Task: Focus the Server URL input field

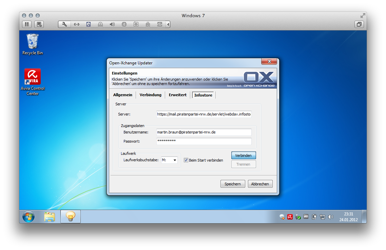Action: [204, 114]
